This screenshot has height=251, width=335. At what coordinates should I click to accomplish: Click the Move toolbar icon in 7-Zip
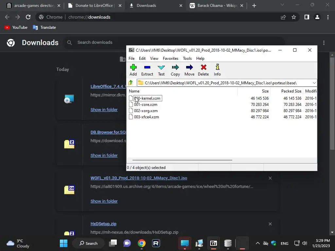[189, 70]
